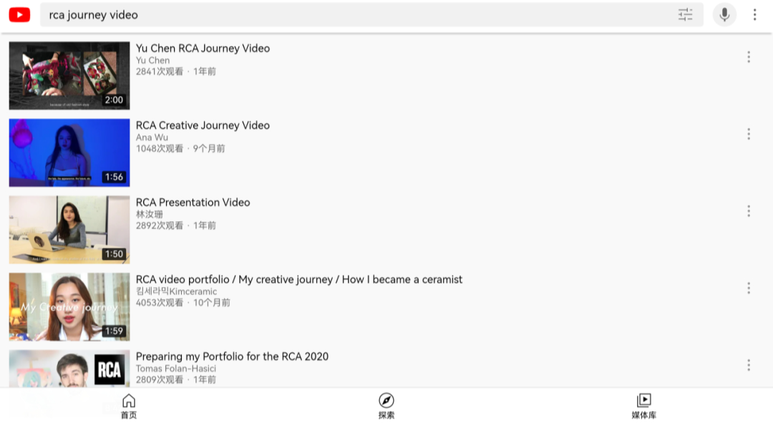773x423 pixels.
Task: Open options menu for RCA Presentation Video
Action: coord(749,211)
